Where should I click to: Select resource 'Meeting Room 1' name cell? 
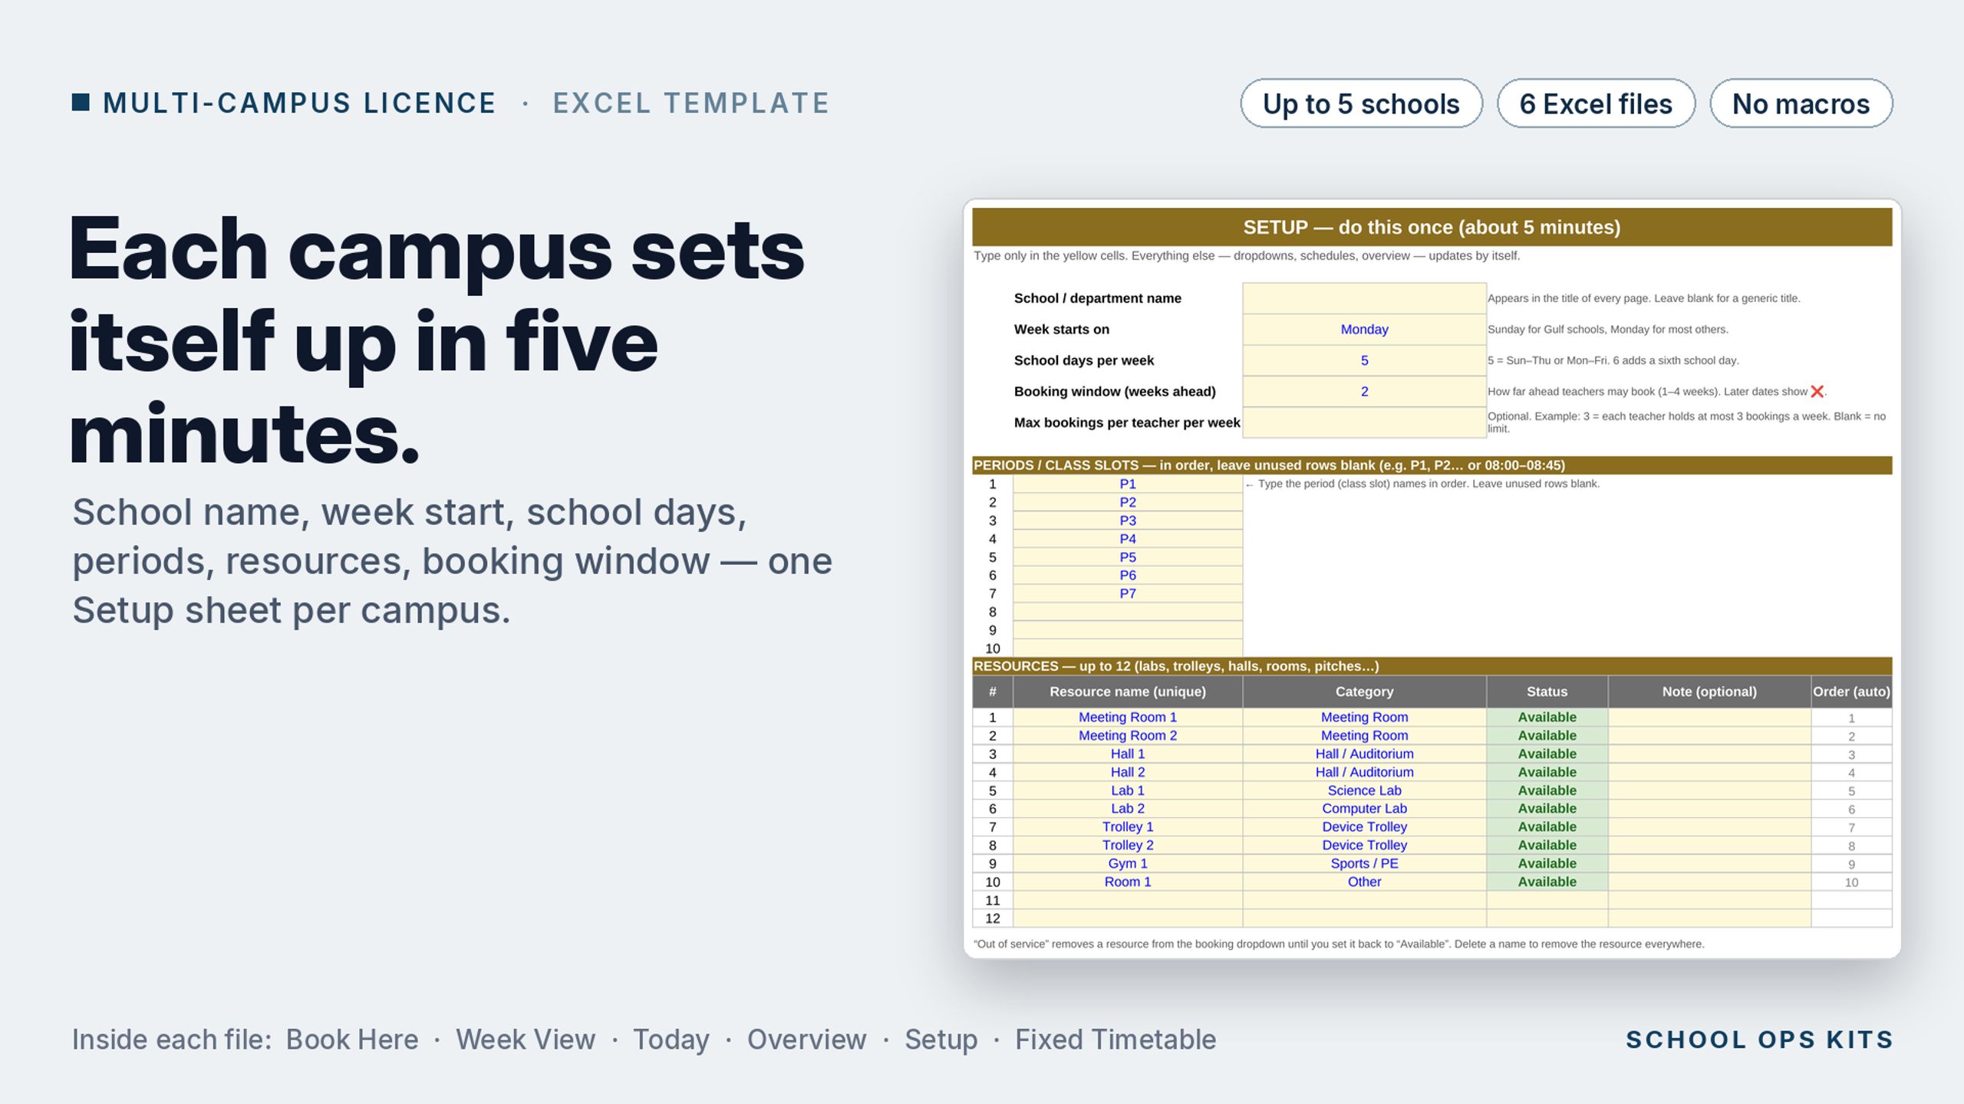pos(1128,718)
